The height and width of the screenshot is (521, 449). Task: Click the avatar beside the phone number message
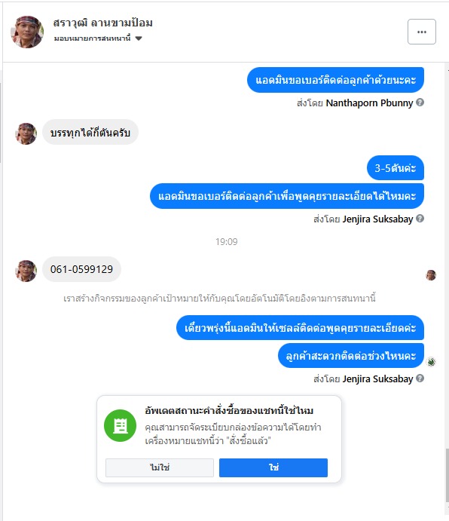click(26, 271)
